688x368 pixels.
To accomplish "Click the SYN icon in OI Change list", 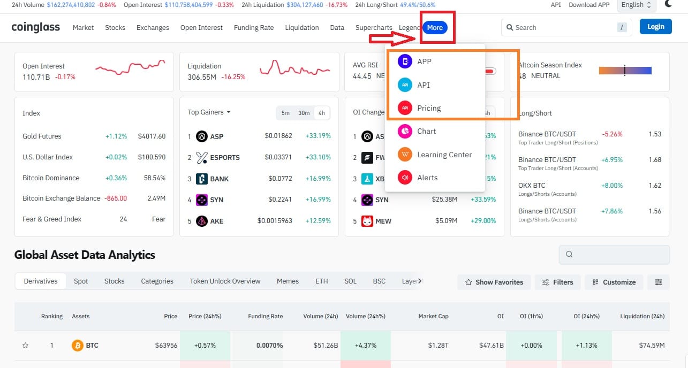I will click(367, 200).
